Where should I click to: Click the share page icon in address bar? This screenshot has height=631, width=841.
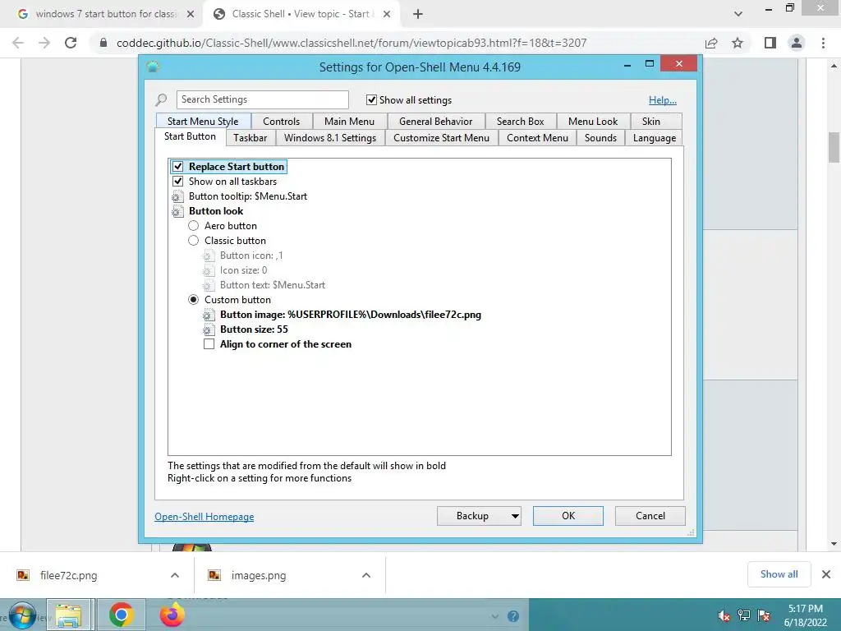coord(711,43)
